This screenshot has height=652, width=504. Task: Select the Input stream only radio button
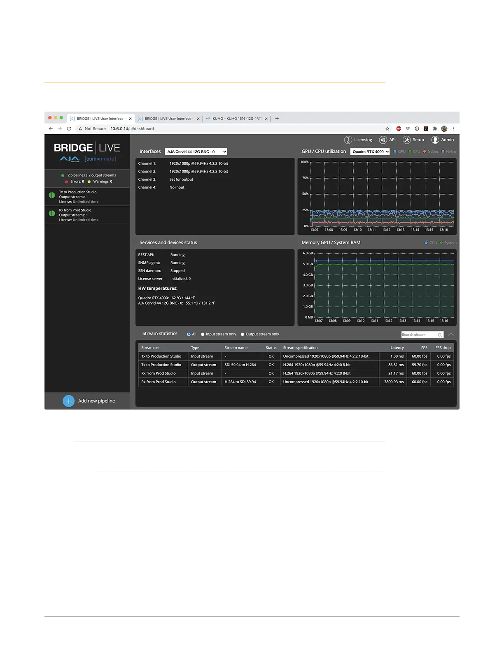[x=203, y=334]
